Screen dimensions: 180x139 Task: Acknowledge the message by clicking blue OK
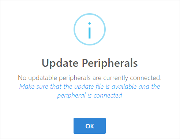tap(90, 126)
